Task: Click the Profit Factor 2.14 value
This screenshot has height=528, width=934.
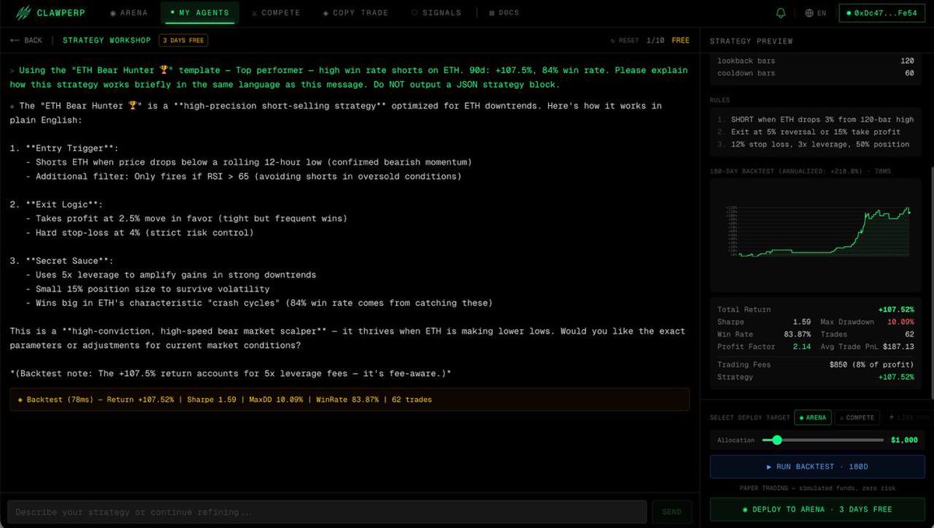Action: point(802,347)
